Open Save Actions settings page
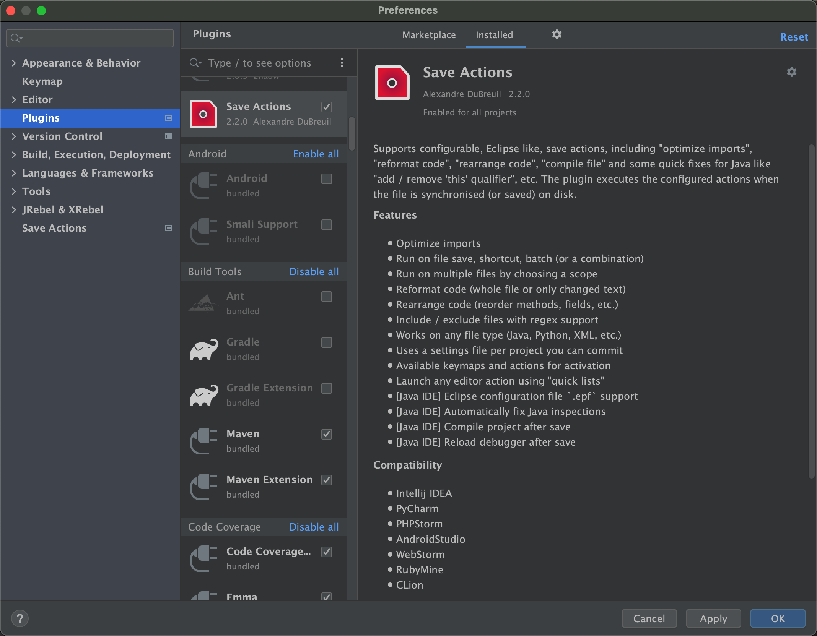This screenshot has height=636, width=817. pos(54,228)
